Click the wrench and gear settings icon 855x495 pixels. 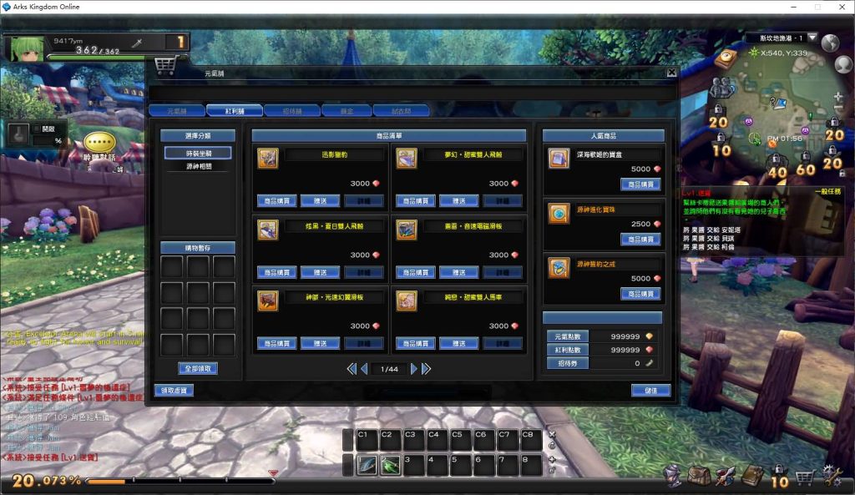pos(832,476)
